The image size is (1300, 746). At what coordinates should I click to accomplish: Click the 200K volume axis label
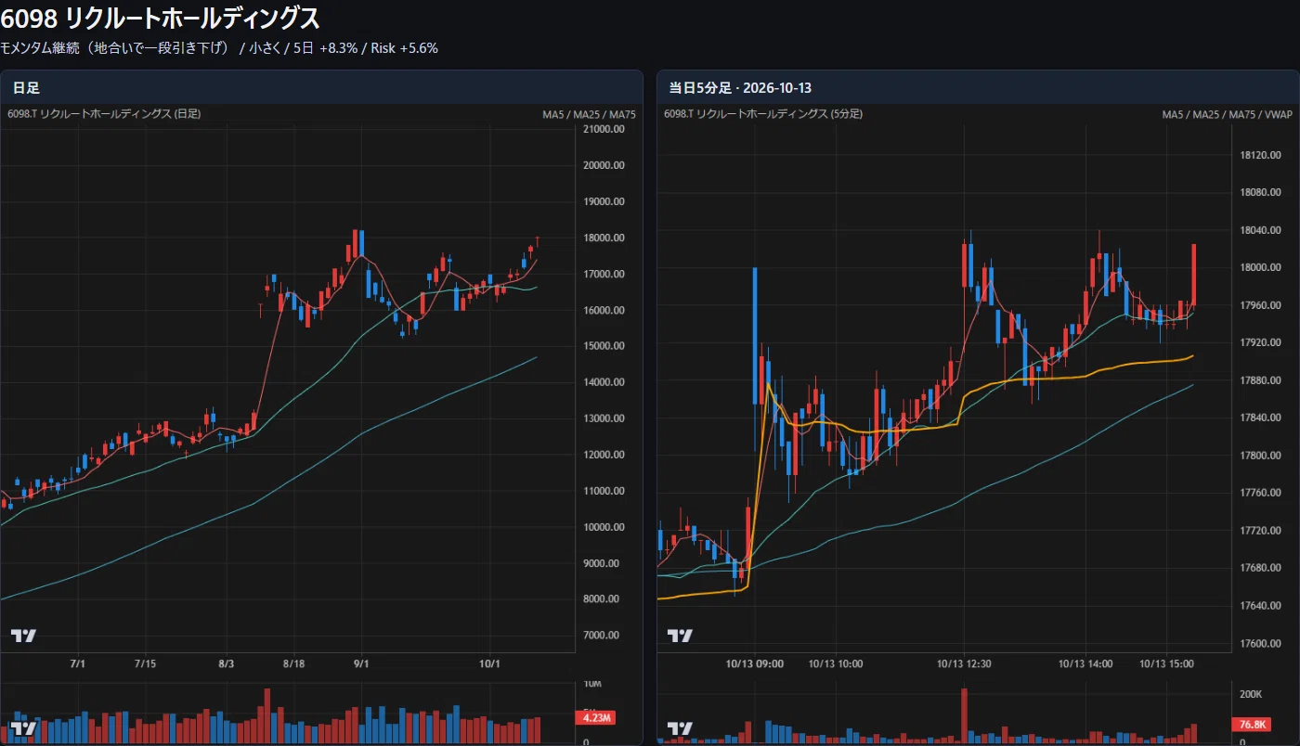pyautogui.click(x=1250, y=694)
